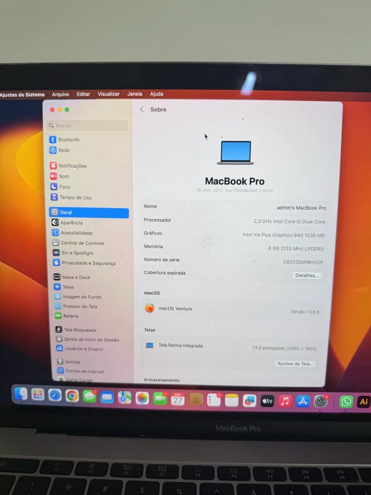Click 8 GB 2133 MHz LPDDR3 value
This screenshot has height=495, width=371.
296,248
